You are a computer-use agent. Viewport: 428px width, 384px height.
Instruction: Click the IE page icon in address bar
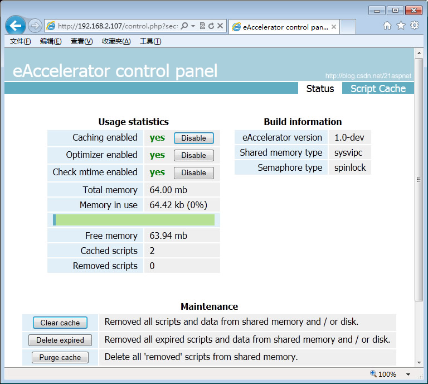point(51,26)
